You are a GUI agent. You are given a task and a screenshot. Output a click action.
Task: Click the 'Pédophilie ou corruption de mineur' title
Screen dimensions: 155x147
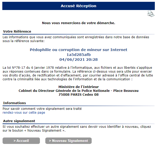(x=79, y=50)
